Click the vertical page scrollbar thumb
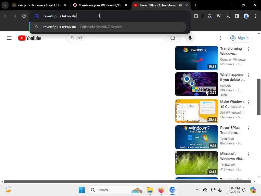This screenshot has width=261, height=196. coord(259,97)
